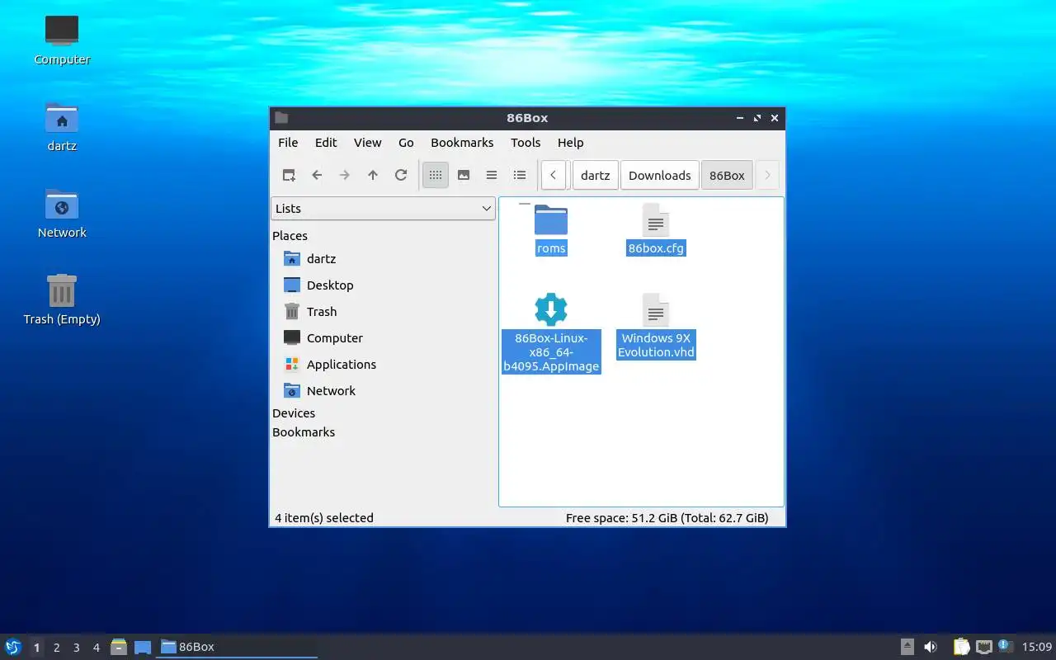Click the 86Box taskbar window button
The image size is (1056, 660).
[238, 647]
